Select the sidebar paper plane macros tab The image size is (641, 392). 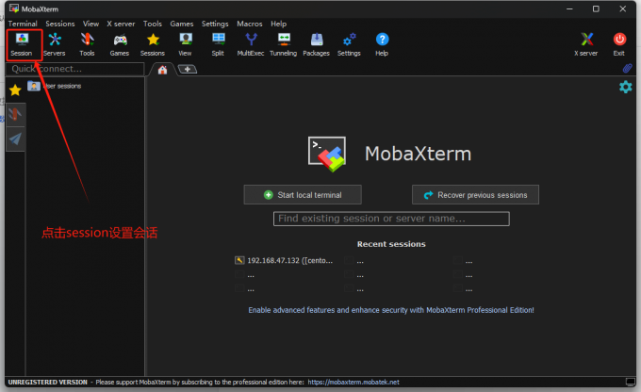15,139
